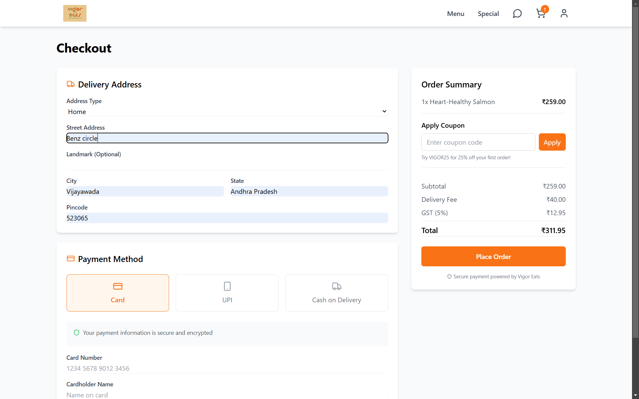
Task: Click the Card Number input field
Action: pos(227,368)
